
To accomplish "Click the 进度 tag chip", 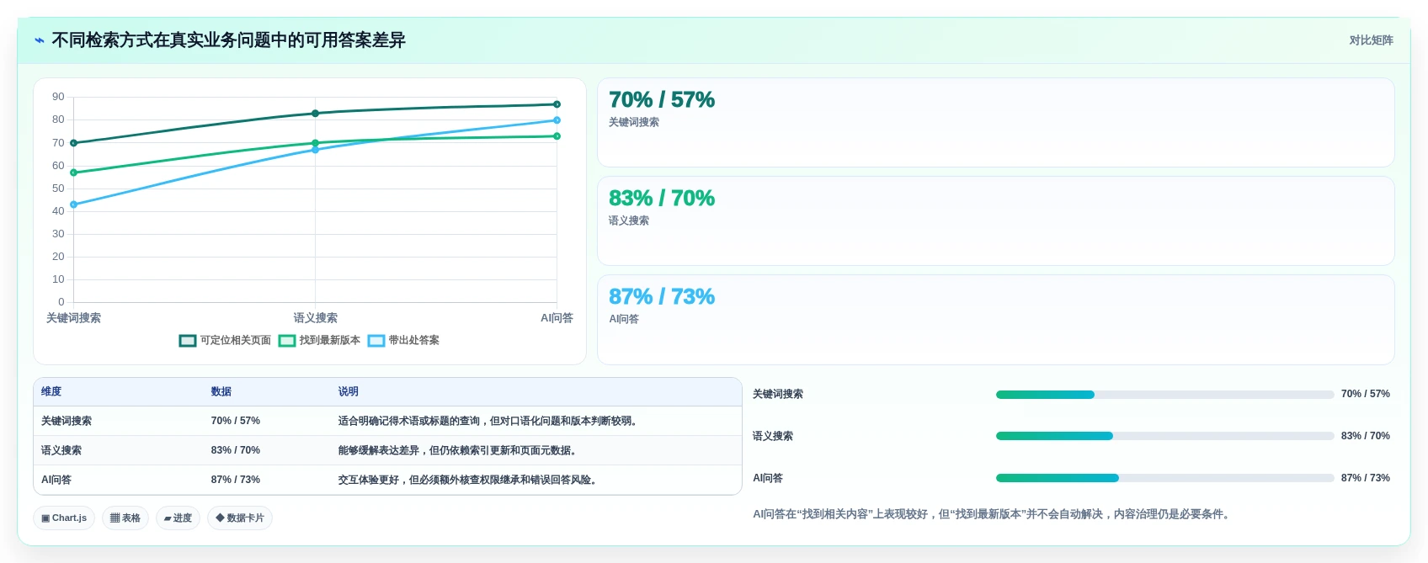I will coord(178,518).
